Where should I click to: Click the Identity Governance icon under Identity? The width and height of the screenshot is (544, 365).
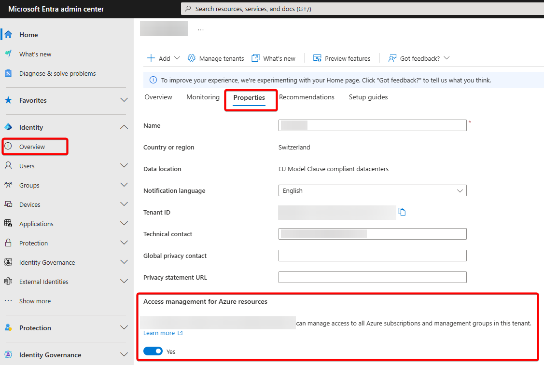(8, 262)
